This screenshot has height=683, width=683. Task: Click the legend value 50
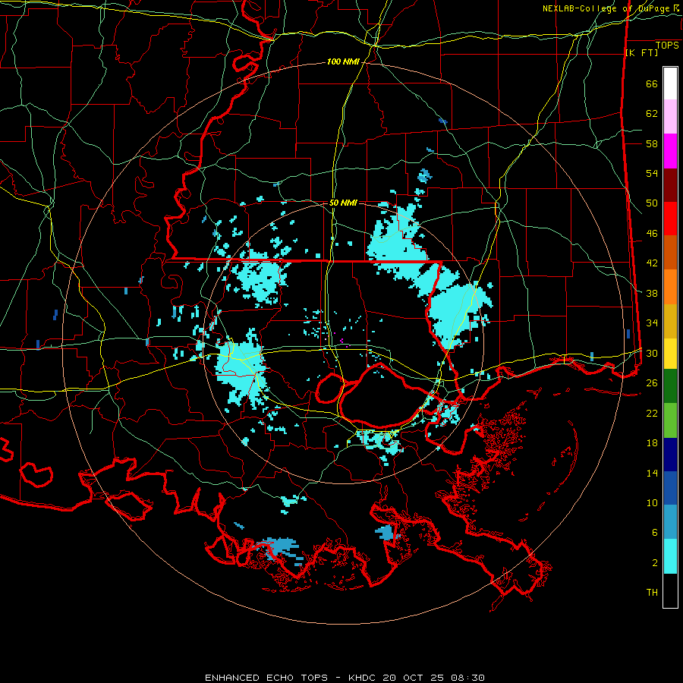point(652,203)
